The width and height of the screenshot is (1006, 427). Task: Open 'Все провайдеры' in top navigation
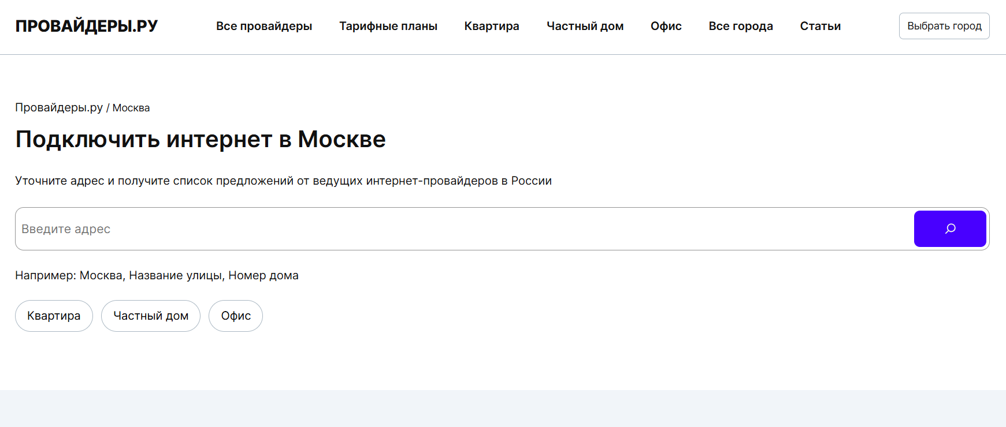click(x=264, y=26)
